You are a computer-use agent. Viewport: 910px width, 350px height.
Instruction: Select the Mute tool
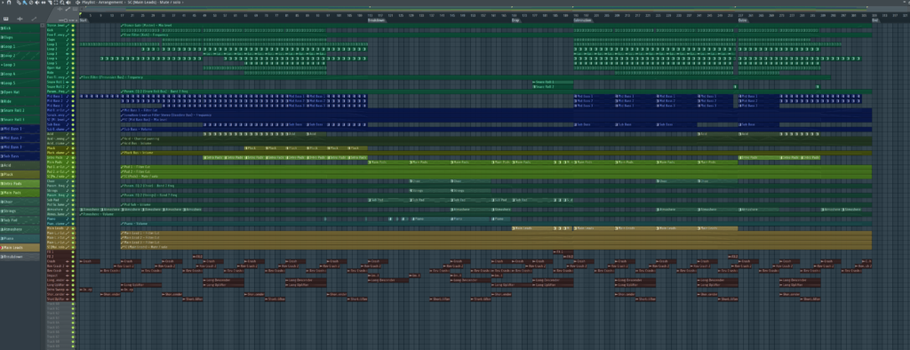[x=37, y=3]
